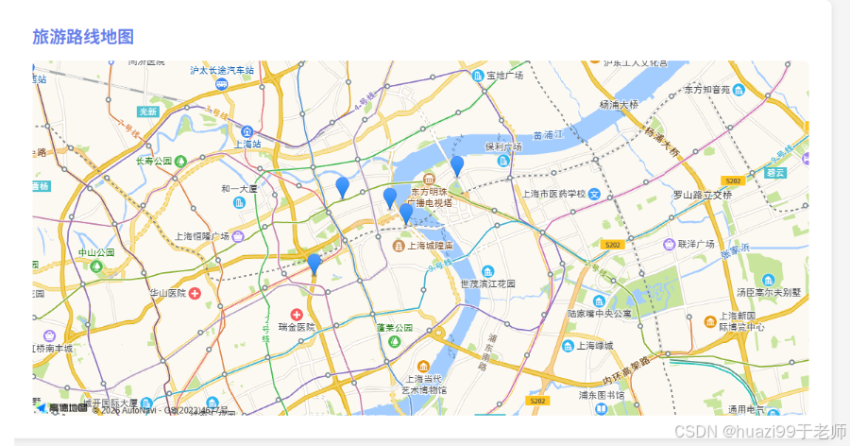Select the 长寿公园 green park icon
This screenshot has width=850, height=446.
180,162
